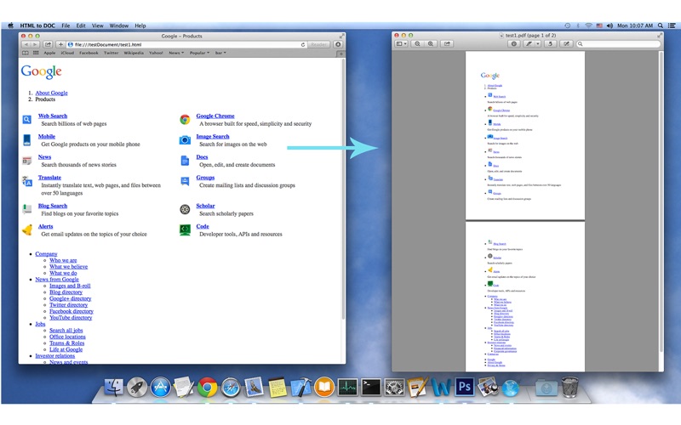Click the Image Search link
Viewport: 681px width, 425px height.
click(x=212, y=136)
